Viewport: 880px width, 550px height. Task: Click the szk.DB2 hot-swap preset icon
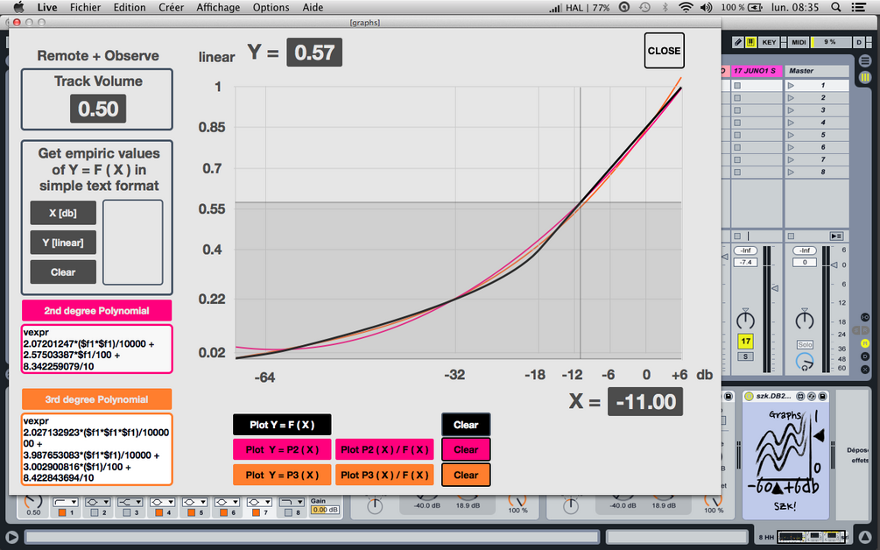(812, 396)
